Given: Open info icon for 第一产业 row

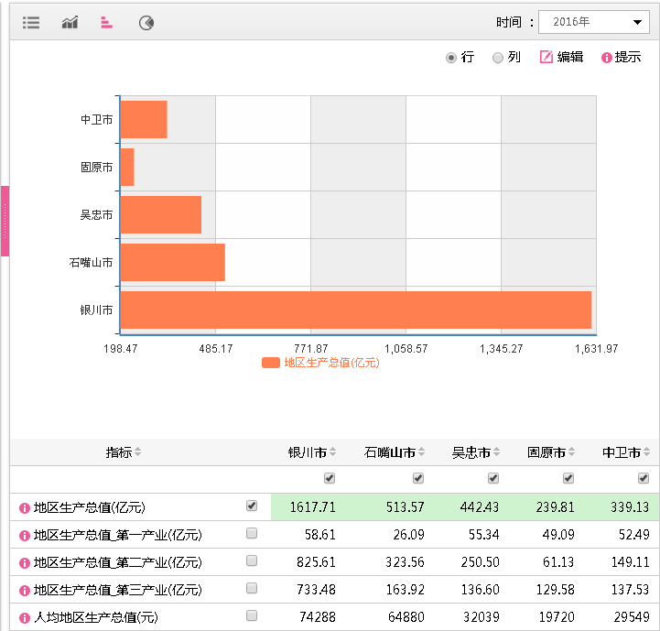Looking at the screenshot, I should coord(25,536).
